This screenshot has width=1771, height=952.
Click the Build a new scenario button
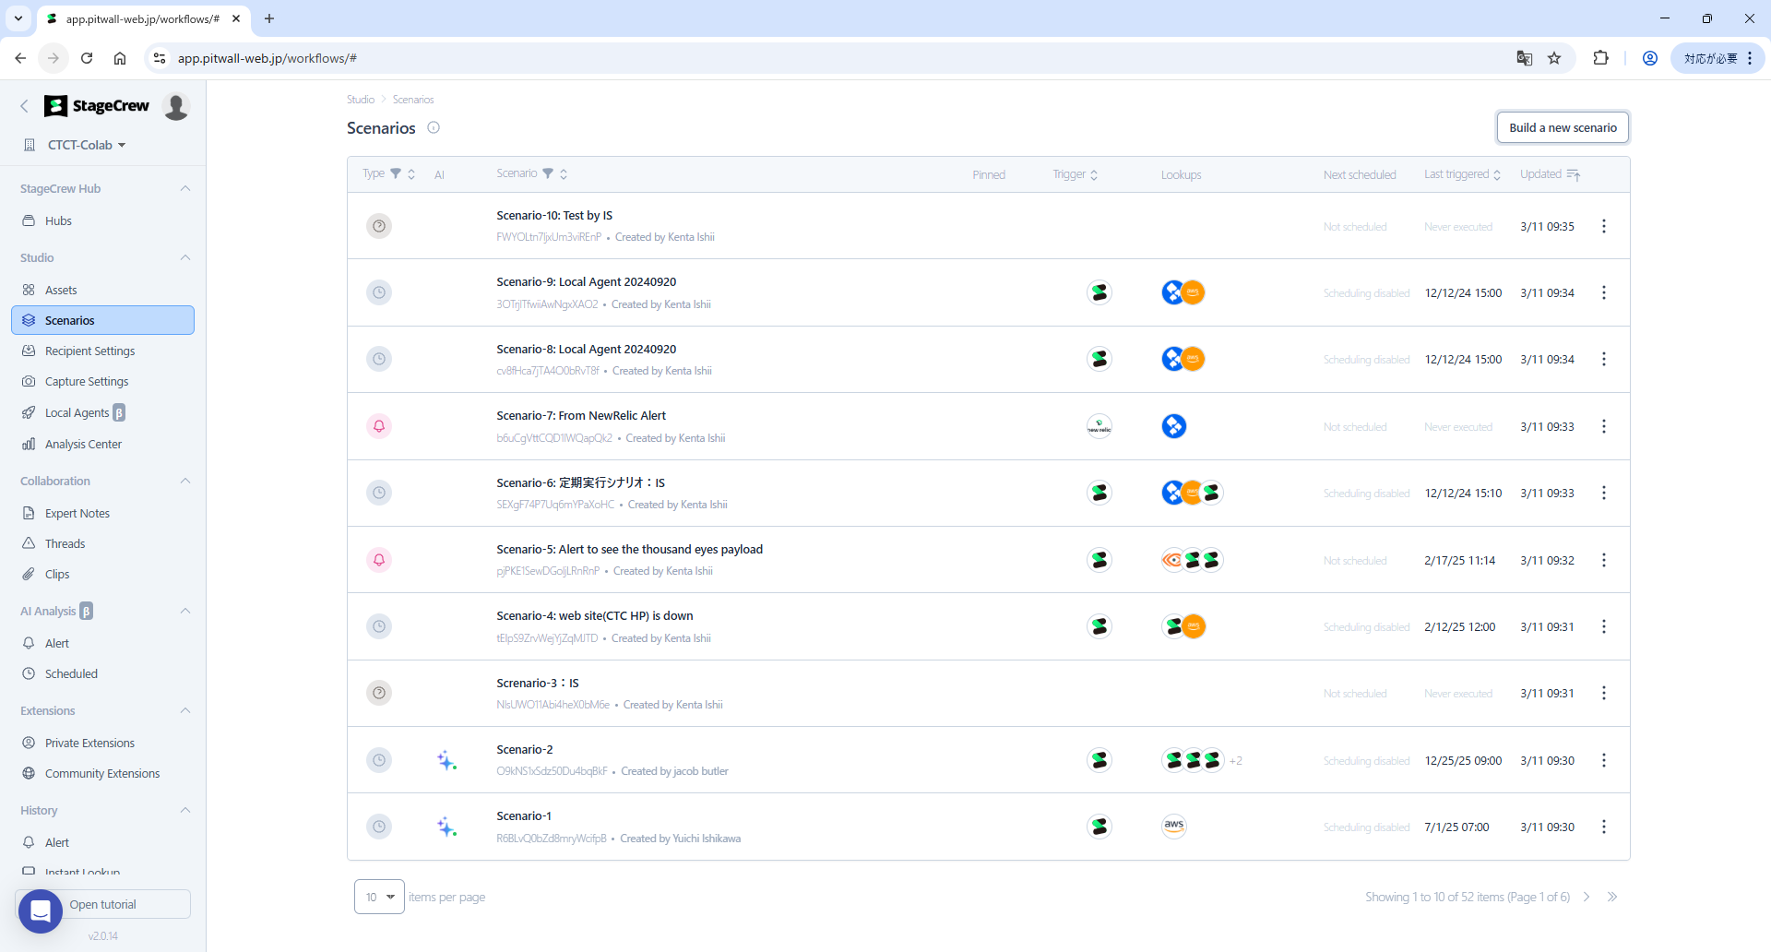[x=1562, y=127]
